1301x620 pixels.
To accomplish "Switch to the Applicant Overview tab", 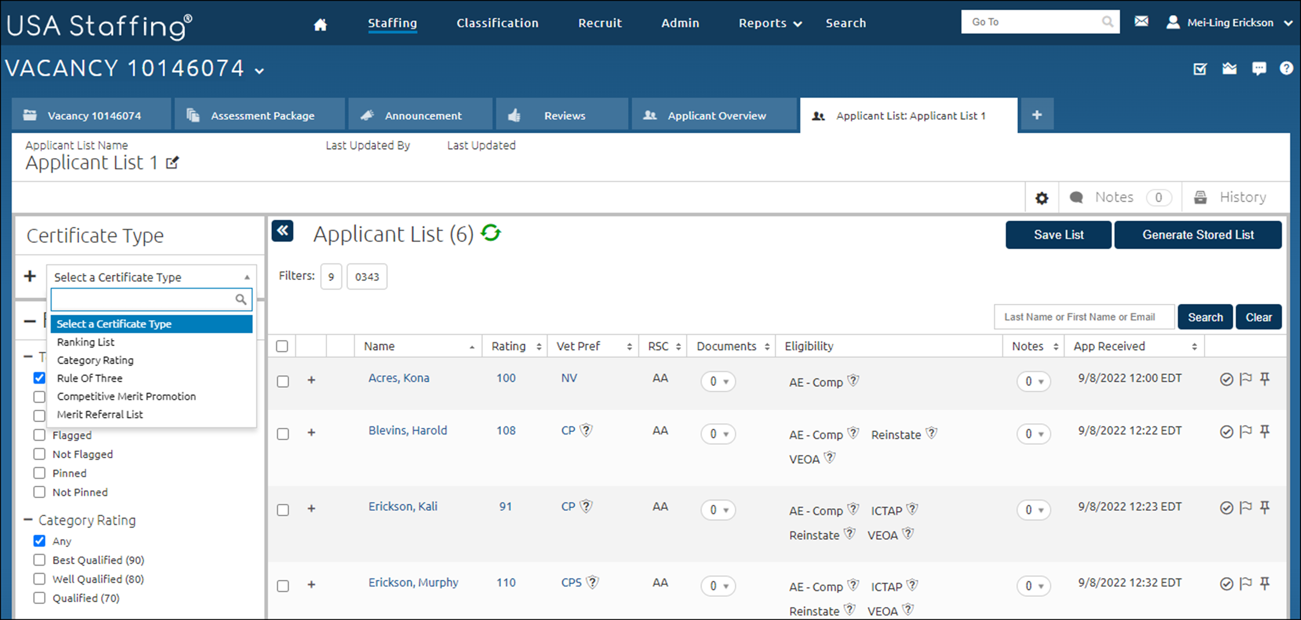I will pos(714,115).
